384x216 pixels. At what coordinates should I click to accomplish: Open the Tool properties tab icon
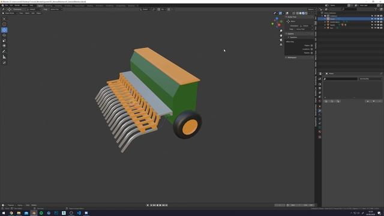click(320, 79)
